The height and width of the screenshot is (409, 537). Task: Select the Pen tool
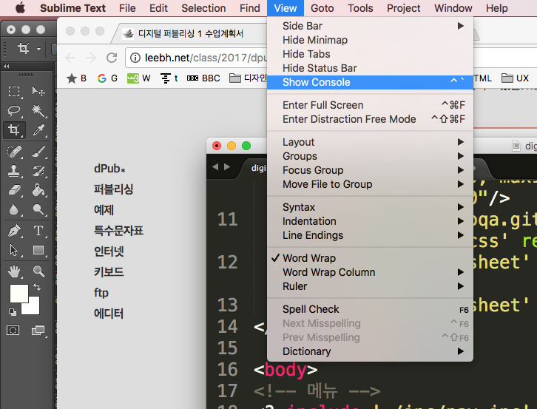pos(14,231)
